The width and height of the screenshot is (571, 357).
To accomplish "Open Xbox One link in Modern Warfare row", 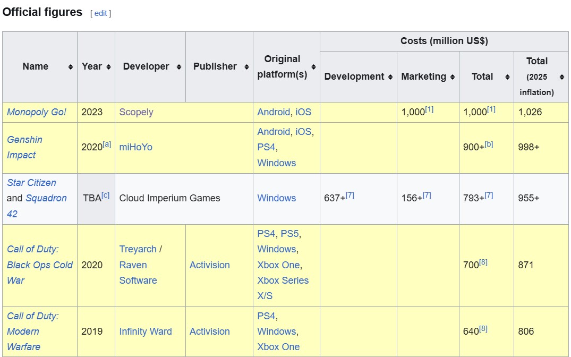I will coord(278,347).
